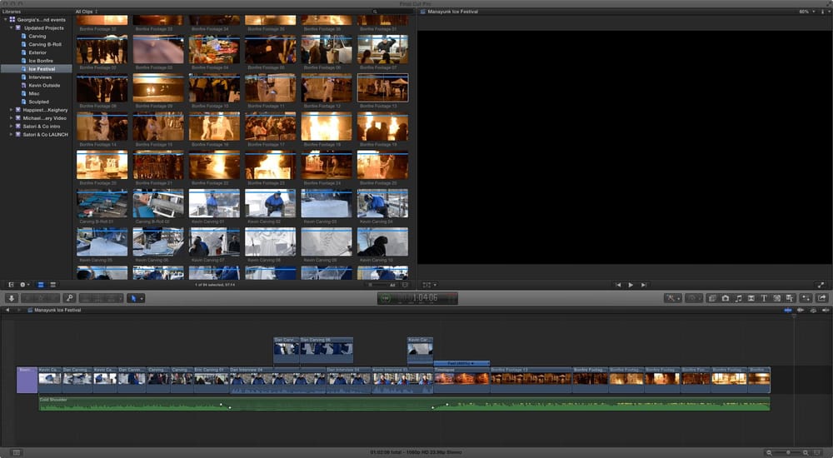833x458 pixels.
Task: Click the Share export icon
Action: click(821, 298)
